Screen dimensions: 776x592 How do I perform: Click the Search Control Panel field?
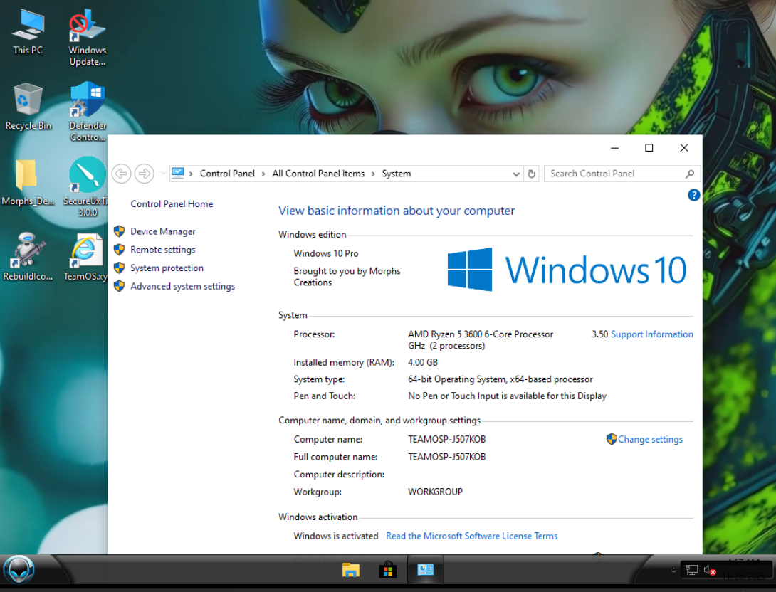pos(615,174)
